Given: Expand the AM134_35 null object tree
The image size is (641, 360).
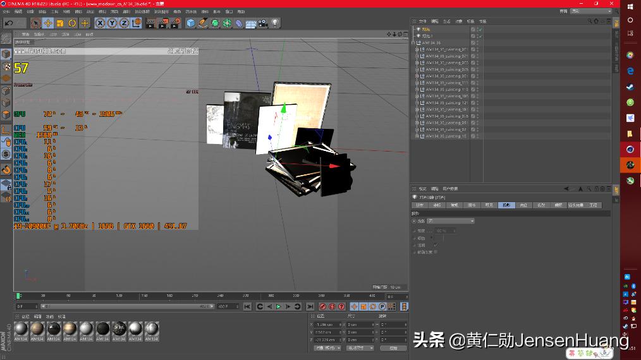Looking at the screenshot, I should [x=413, y=43].
